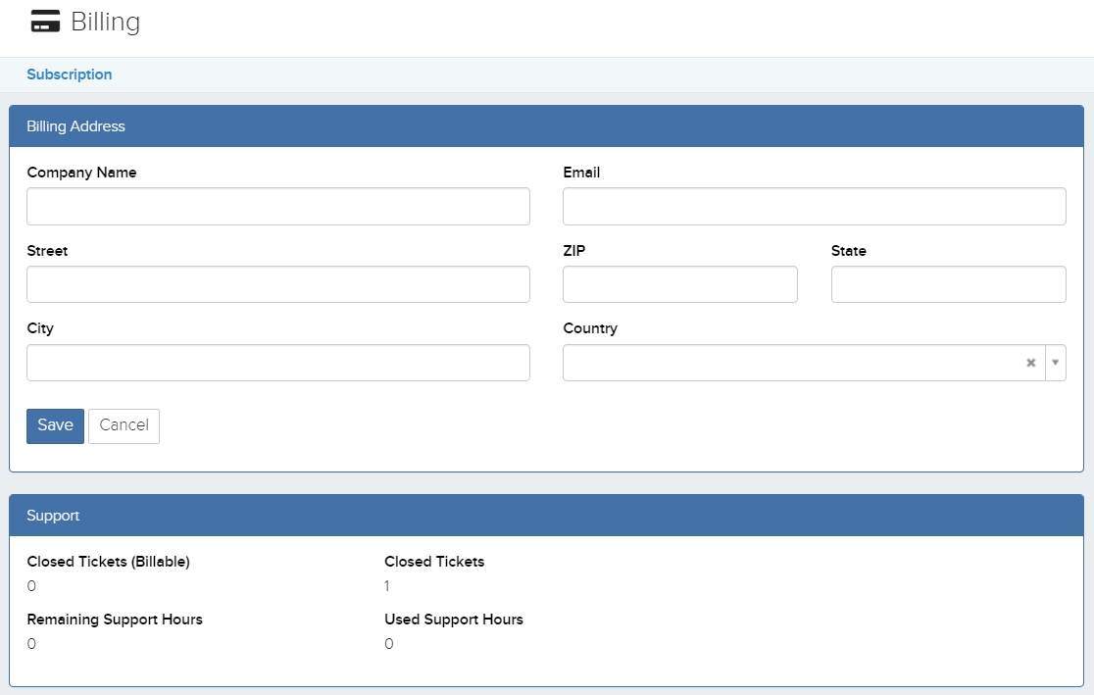The width and height of the screenshot is (1094, 695).
Task: Click the Used Support Hours value 0
Action: (388, 644)
